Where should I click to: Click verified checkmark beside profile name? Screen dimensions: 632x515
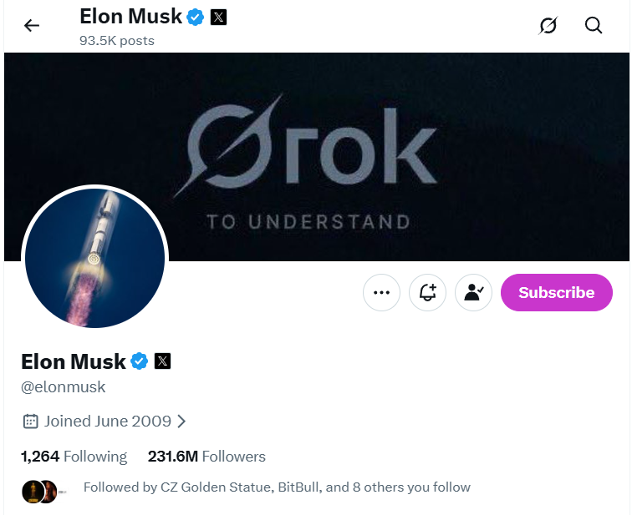point(140,361)
